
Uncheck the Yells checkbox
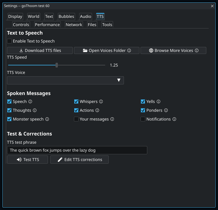pos(143,101)
